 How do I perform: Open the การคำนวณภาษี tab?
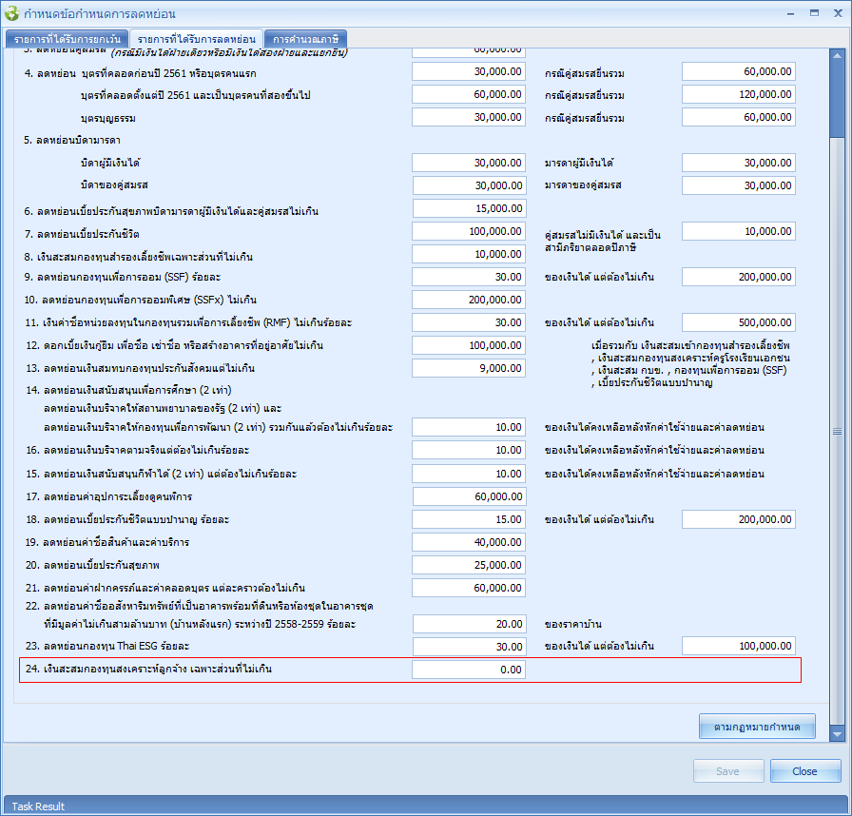304,39
